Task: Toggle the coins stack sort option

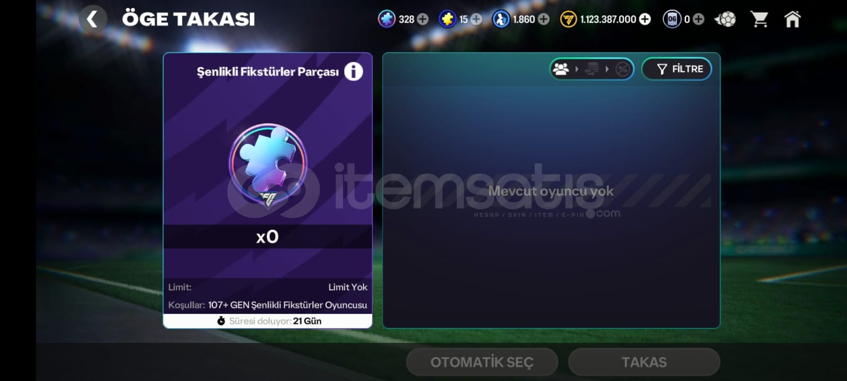Action: 592,69
